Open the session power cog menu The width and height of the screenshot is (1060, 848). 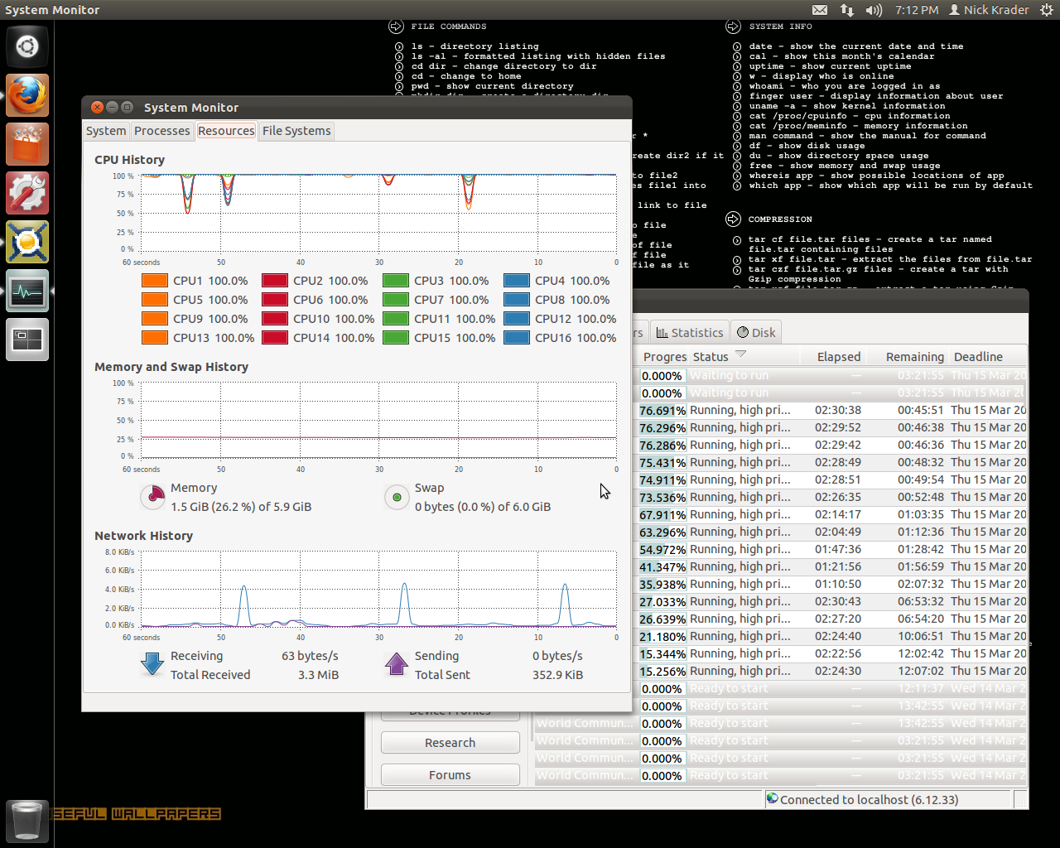[x=1046, y=10]
